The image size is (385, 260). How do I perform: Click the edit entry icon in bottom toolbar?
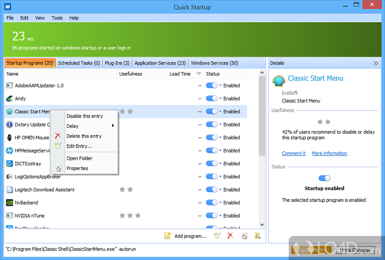pyautogui.click(x=217, y=236)
